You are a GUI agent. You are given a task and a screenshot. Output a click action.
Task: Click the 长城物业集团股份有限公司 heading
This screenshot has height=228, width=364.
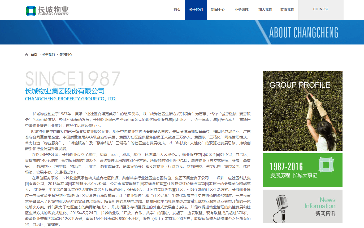65,91
